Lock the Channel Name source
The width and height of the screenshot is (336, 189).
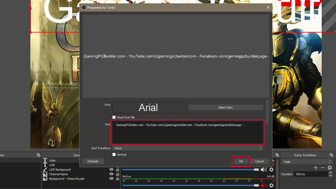[118, 174]
